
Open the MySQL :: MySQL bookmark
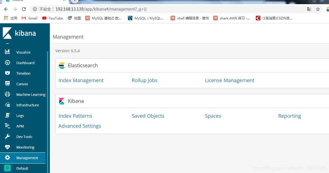tap(146, 18)
